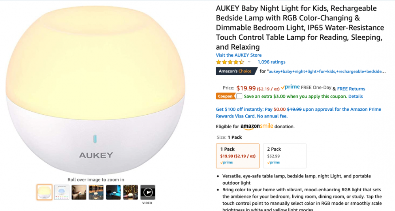Select the 1 Pack size option
Screen dimensions: 395x211
point(237,155)
